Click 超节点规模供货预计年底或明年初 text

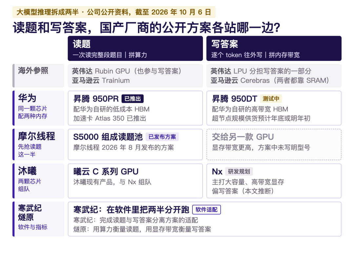point(261,118)
